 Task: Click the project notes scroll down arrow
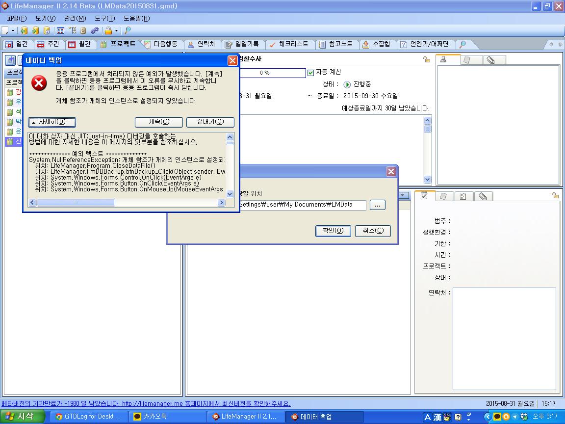tap(427, 179)
